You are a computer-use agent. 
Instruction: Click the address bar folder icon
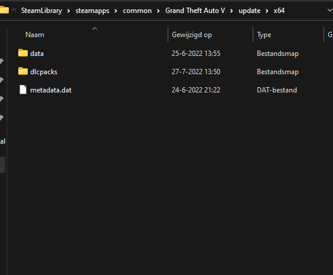coord(4,10)
